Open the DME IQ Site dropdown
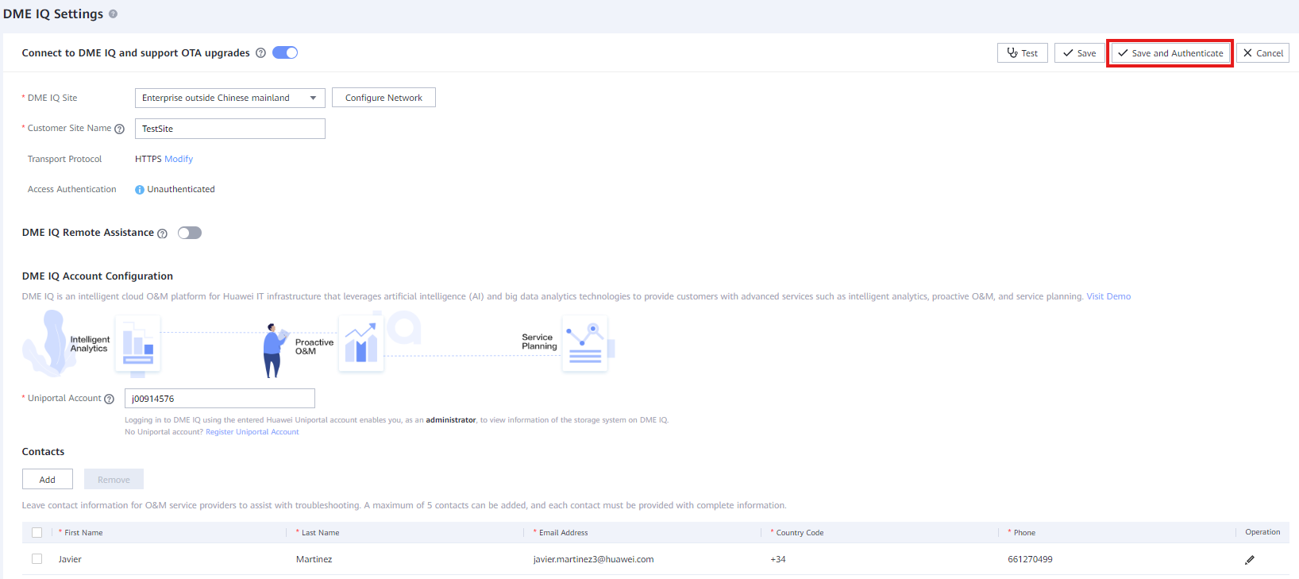The image size is (1299, 579). click(230, 98)
